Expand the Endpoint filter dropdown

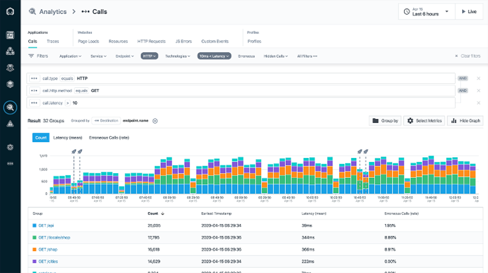124,56
